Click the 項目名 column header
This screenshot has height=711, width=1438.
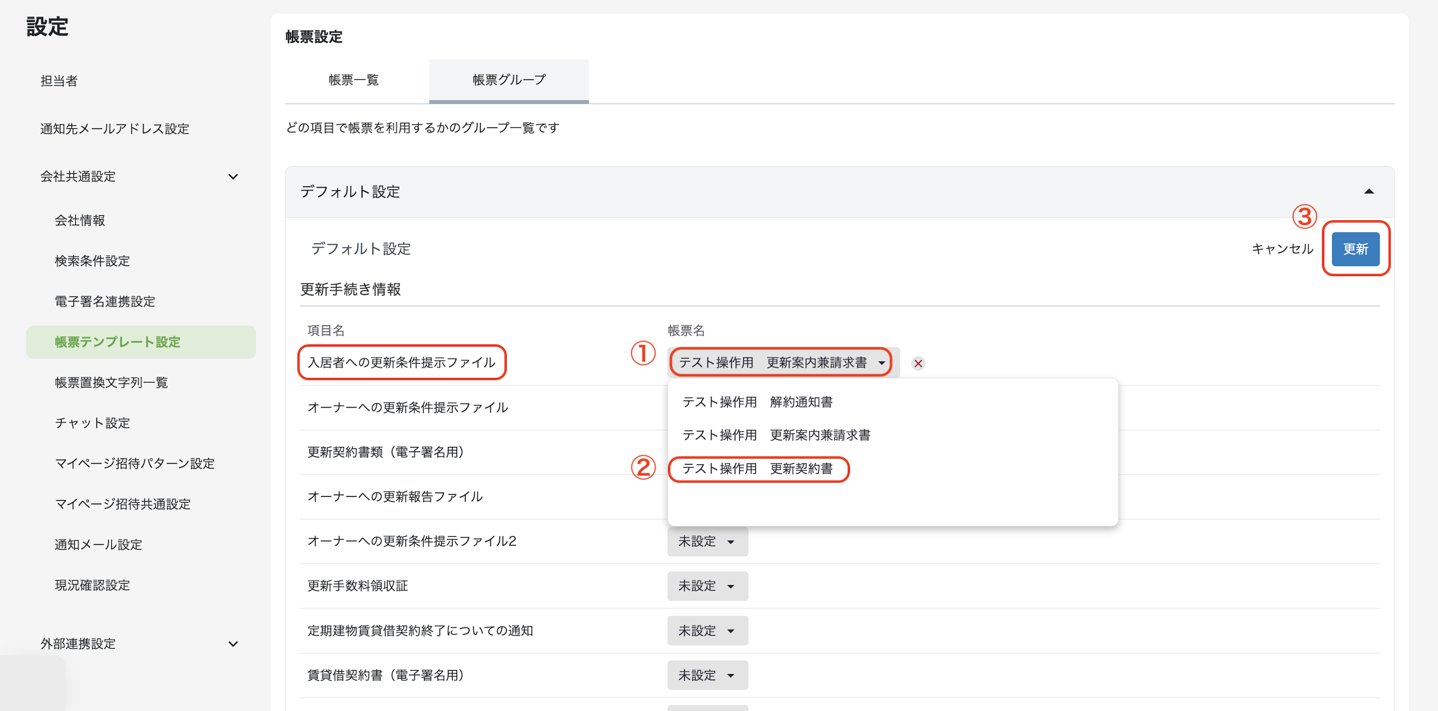(326, 331)
